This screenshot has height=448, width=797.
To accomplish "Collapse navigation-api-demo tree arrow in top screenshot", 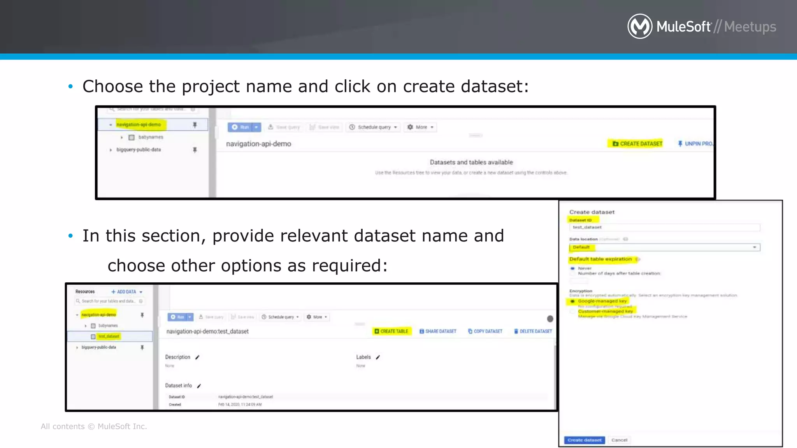I will click(111, 125).
